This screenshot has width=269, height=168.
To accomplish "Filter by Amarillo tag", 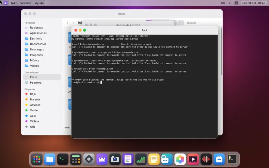I will click(x=42, y=105).
